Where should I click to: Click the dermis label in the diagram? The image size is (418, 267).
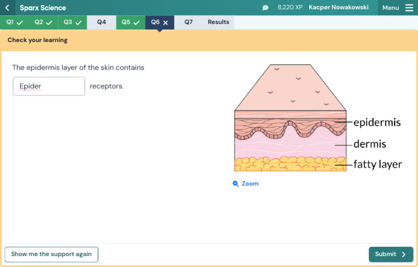point(370,144)
